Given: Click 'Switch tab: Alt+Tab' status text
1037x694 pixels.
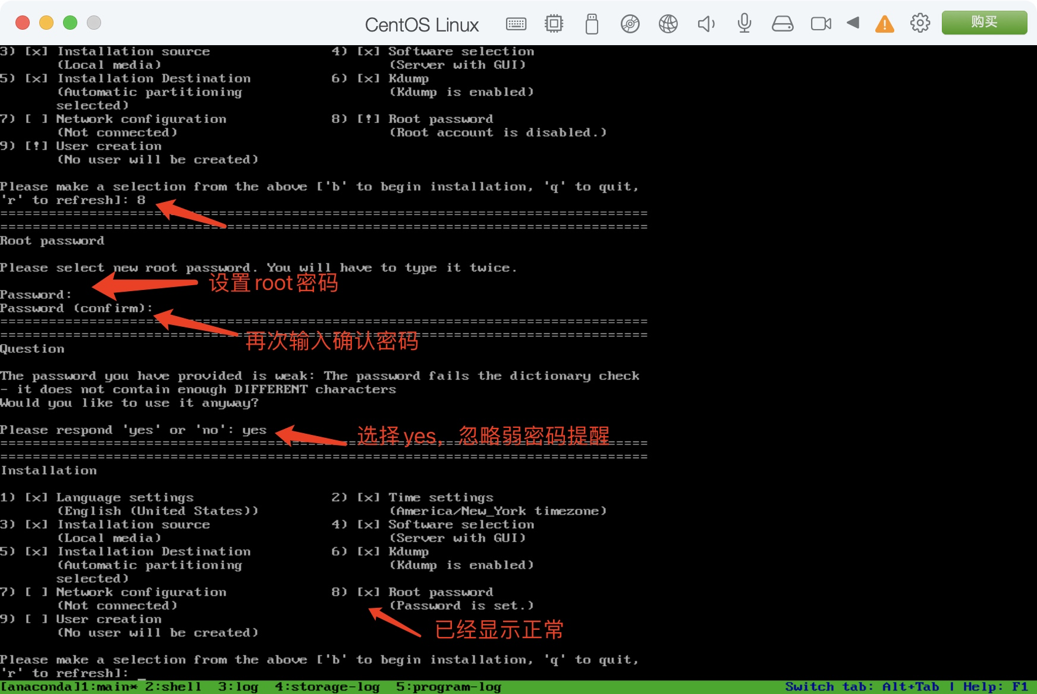Looking at the screenshot, I should pos(862,687).
